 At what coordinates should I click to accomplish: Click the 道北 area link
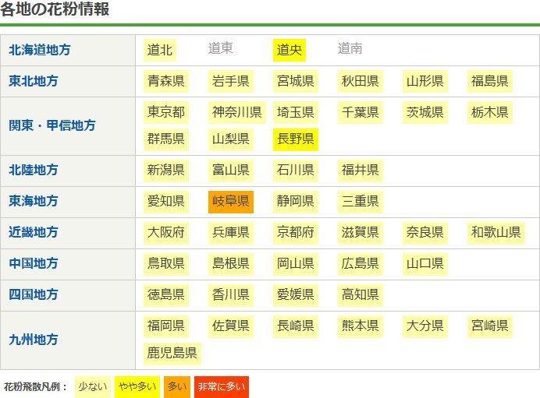pyautogui.click(x=160, y=50)
